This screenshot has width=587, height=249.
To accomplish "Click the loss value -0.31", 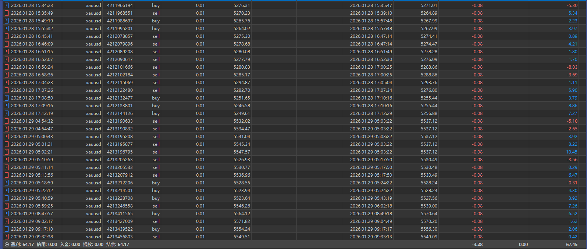I will 572,183.
